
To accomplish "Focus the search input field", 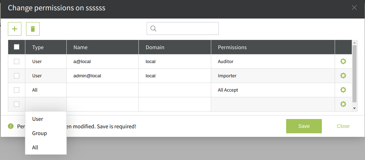I will click(x=187, y=29).
